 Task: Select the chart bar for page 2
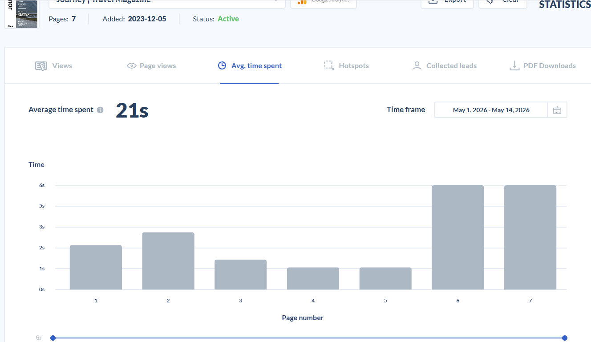click(168, 261)
